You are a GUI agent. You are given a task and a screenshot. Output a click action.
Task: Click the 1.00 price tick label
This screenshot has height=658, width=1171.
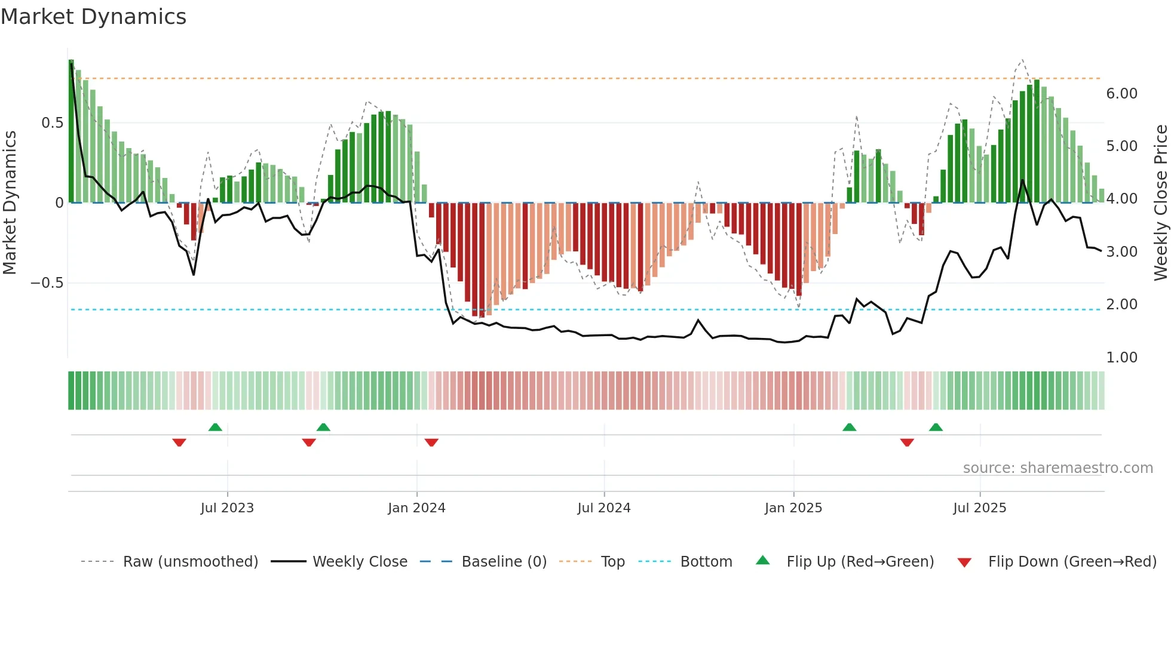click(1121, 358)
